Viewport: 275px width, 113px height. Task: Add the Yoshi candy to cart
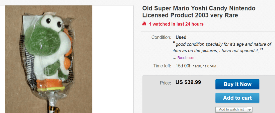click(237, 98)
